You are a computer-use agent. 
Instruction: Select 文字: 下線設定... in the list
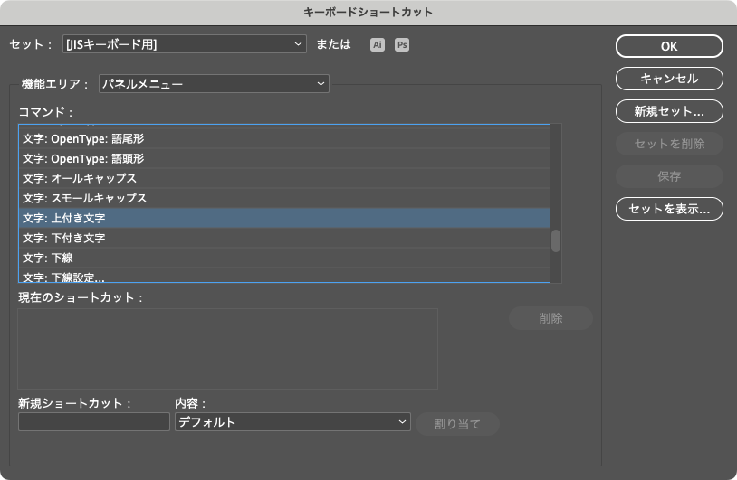click(283, 276)
